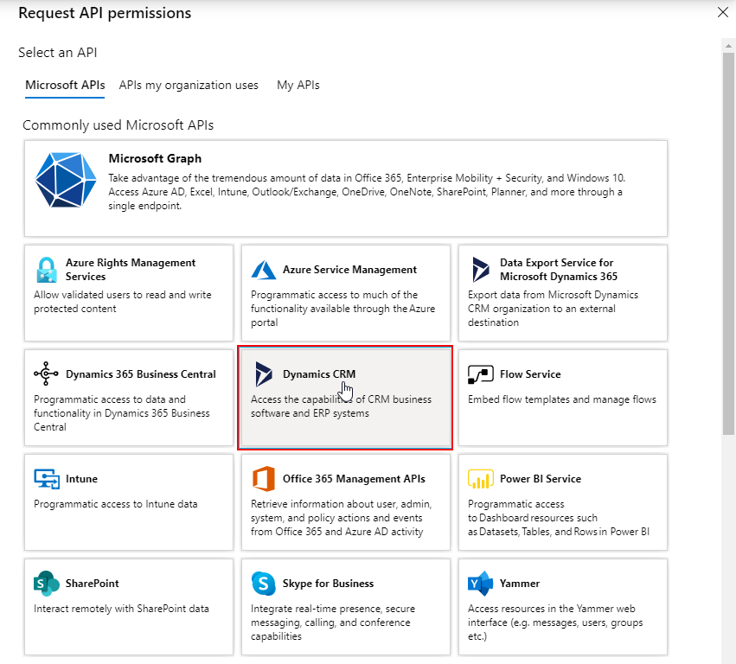Viewport: 736px width, 664px height.
Task: Open the Office 365 Management APIs icon
Action: [263, 479]
